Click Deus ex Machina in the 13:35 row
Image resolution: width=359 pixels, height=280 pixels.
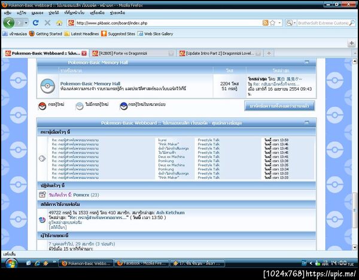pos(171,165)
